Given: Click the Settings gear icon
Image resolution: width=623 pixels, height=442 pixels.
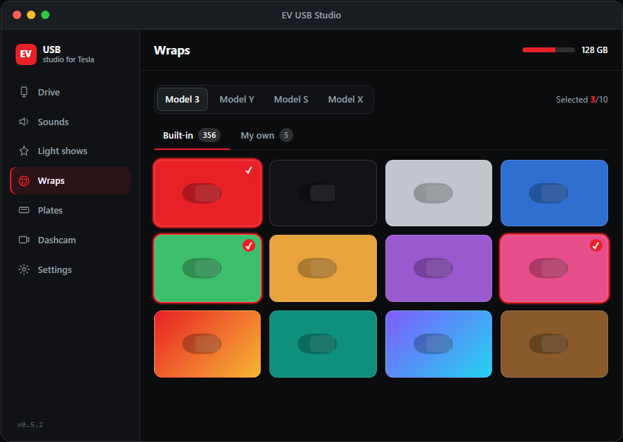Looking at the screenshot, I should (x=24, y=269).
